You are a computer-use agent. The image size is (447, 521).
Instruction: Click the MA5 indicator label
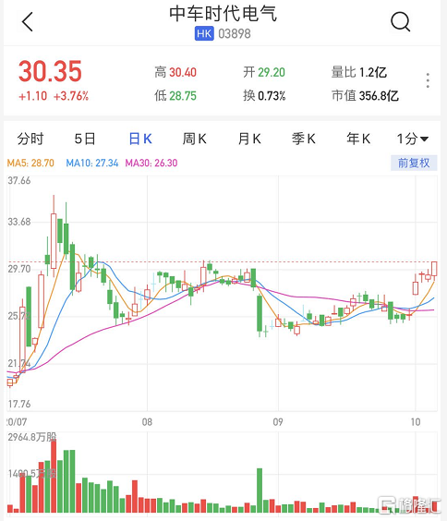point(30,164)
